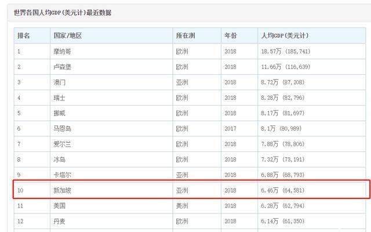Viewport: 371px width, 232px height.
Task: Click the 摩纳哥 country name
Action: [x=63, y=52]
